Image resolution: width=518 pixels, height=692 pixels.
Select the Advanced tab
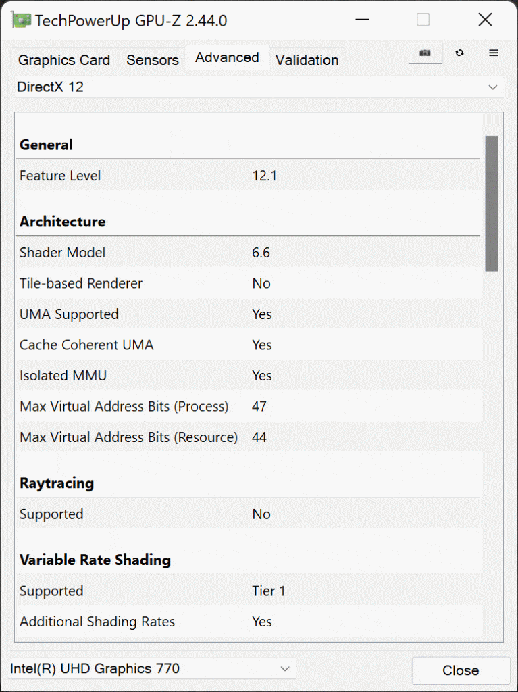227,58
